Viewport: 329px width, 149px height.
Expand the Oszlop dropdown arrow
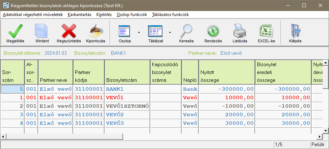click(x=138, y=32)
